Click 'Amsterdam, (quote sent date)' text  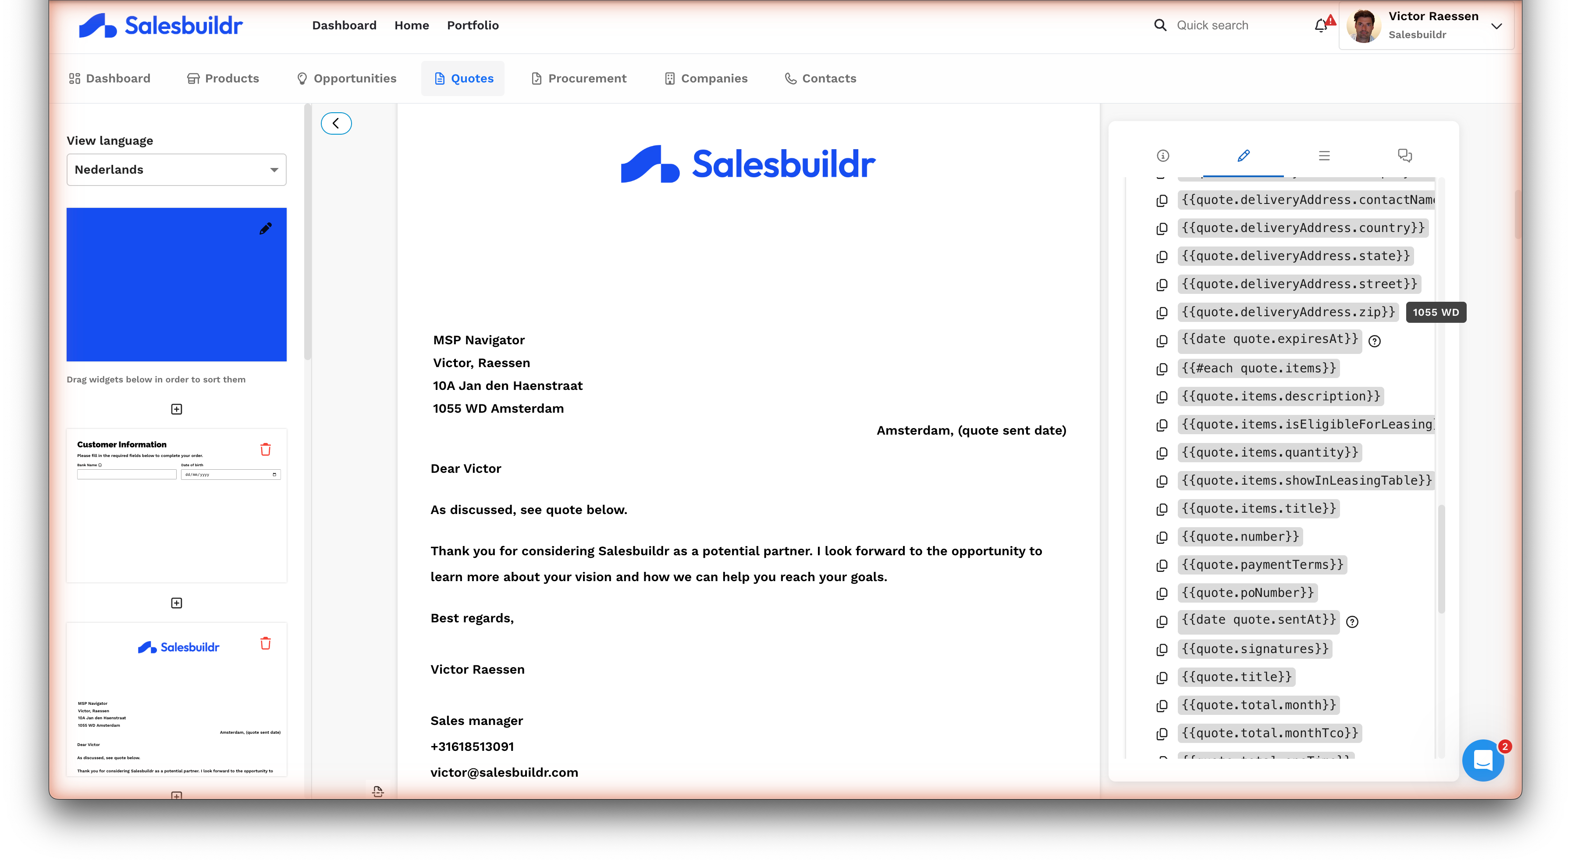click(971, 430)
